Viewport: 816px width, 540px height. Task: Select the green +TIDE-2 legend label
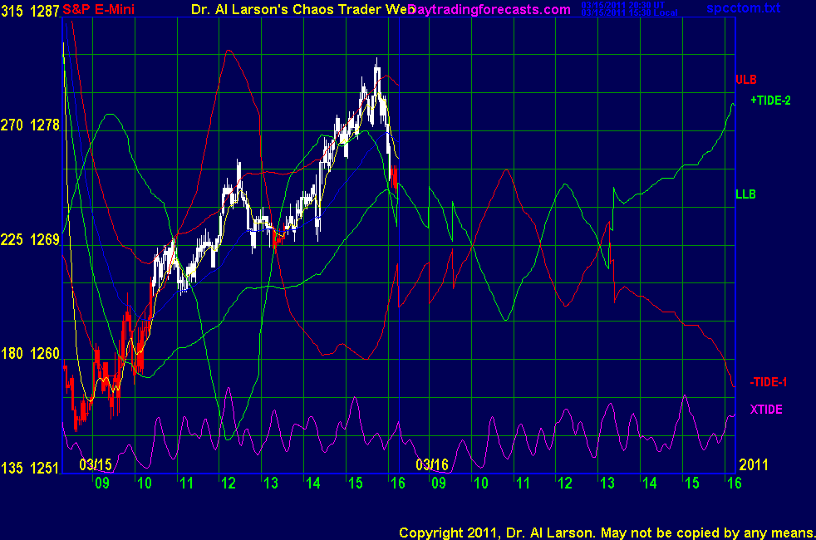tap(770, 101)
